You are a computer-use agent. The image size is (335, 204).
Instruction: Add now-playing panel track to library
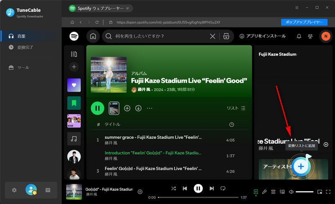click(326, 145)
